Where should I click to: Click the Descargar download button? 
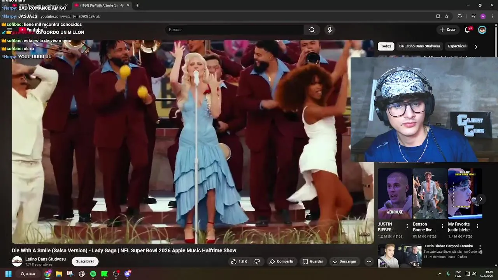pos(344,262)
